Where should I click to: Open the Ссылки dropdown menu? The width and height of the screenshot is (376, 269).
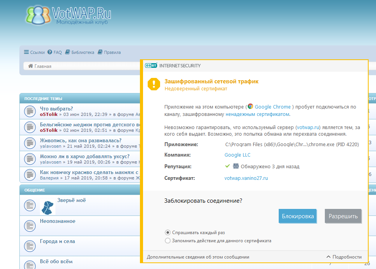[34, 52]
